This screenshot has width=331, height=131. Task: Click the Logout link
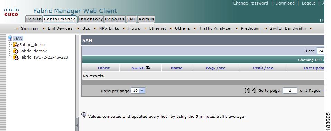click(308, 3)
